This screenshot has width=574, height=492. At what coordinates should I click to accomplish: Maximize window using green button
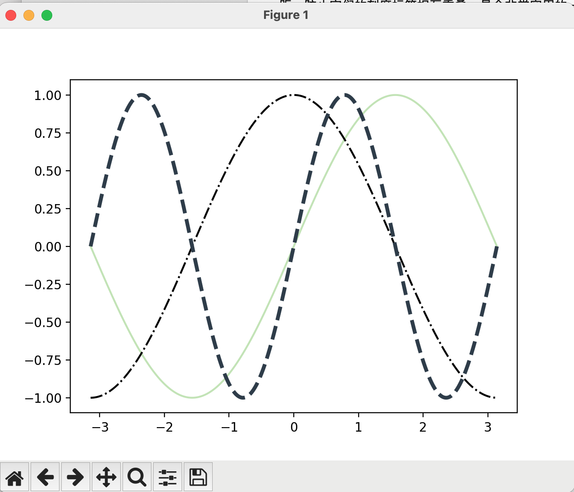click(47, 15)
